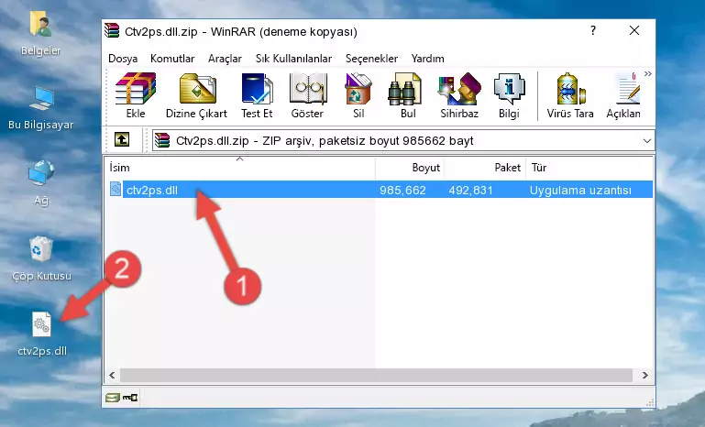Open the Göster viewer icon
705x427 pixels.
click(307, 95)
